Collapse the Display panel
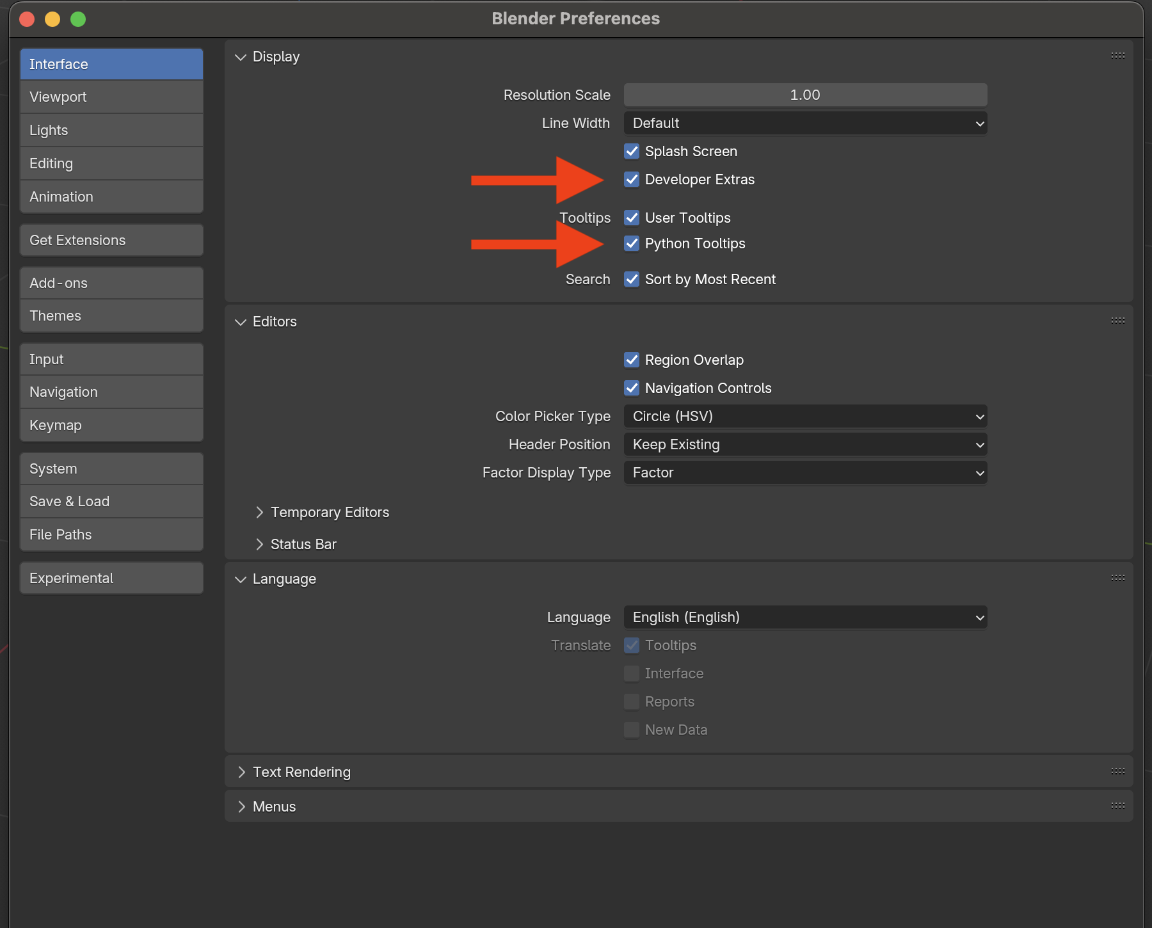Viewport: 1152px width, 928px height. click(241, 57)
